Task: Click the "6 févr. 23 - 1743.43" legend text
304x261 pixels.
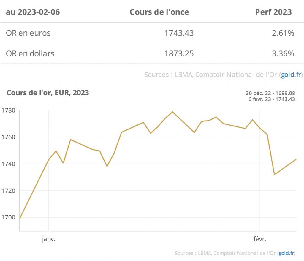Action: (272, 99)
